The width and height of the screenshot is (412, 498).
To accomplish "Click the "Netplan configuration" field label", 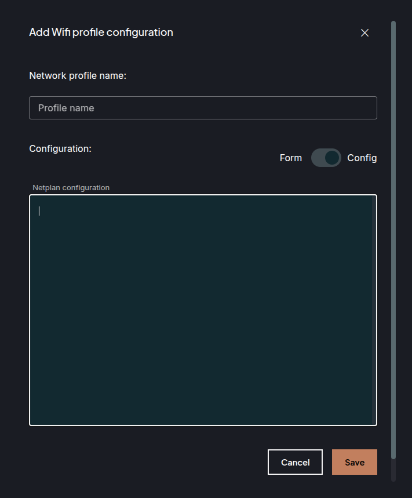I will point(71,187).
